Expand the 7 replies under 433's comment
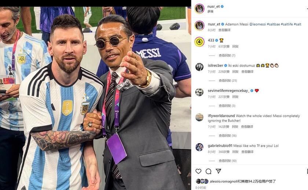Screen dimensions: 308x190 [x=227, y=56]
